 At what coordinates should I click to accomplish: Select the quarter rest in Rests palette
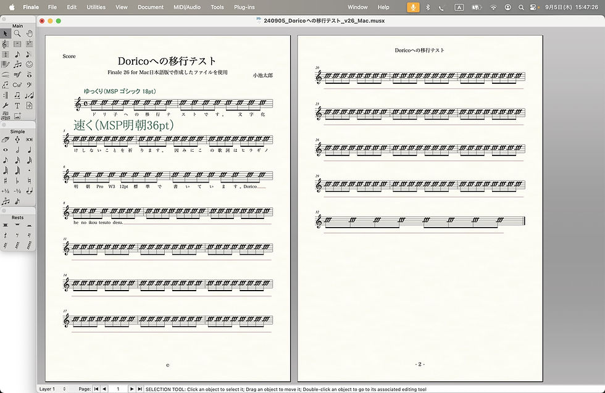click(6, 235)
